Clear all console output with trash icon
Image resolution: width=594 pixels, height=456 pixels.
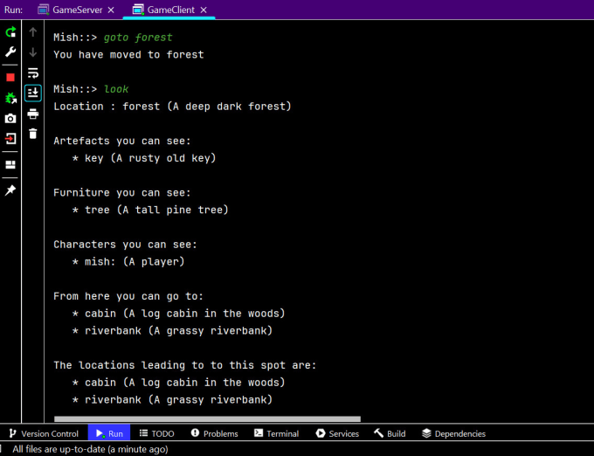click(x=33, y=134)
